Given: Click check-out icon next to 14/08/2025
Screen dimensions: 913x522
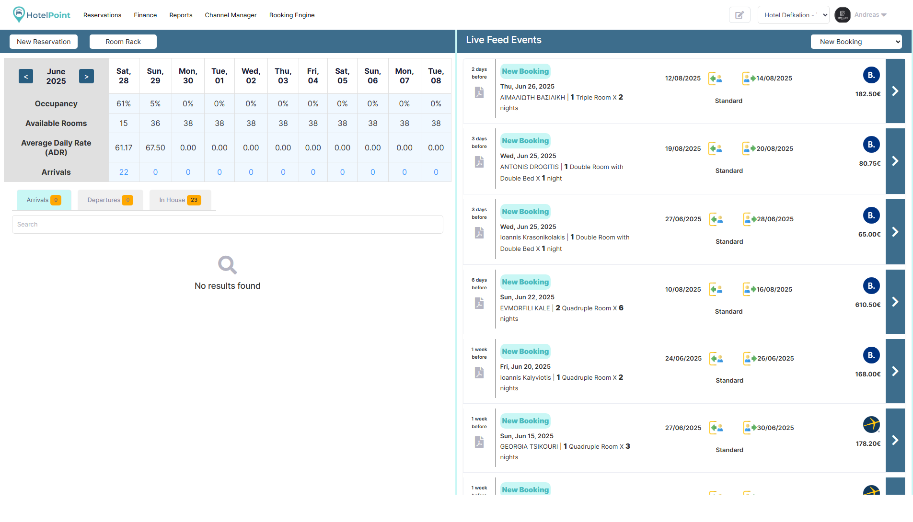Looking at the screenshot, I should coord(749,79).
